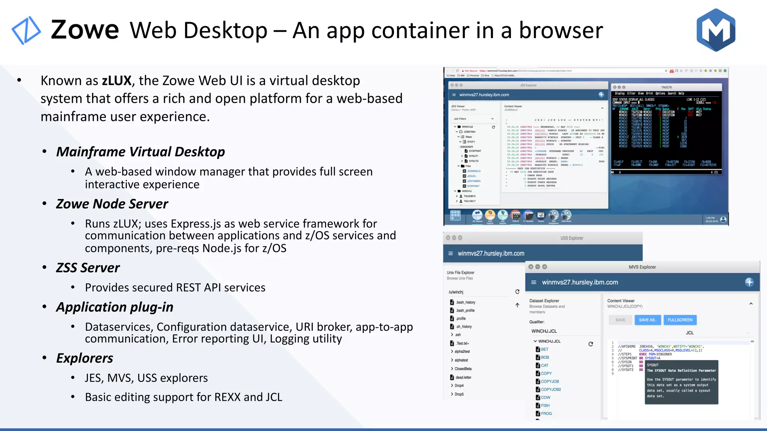Open the Options menu in TN3270

point(660,94)
